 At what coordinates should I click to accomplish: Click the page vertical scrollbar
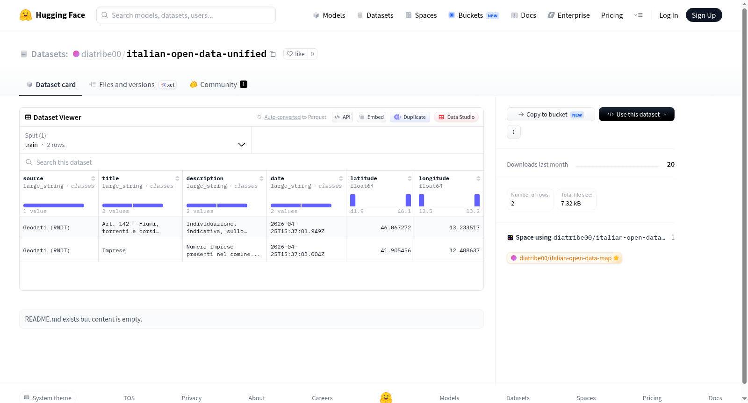coord(744,196)
